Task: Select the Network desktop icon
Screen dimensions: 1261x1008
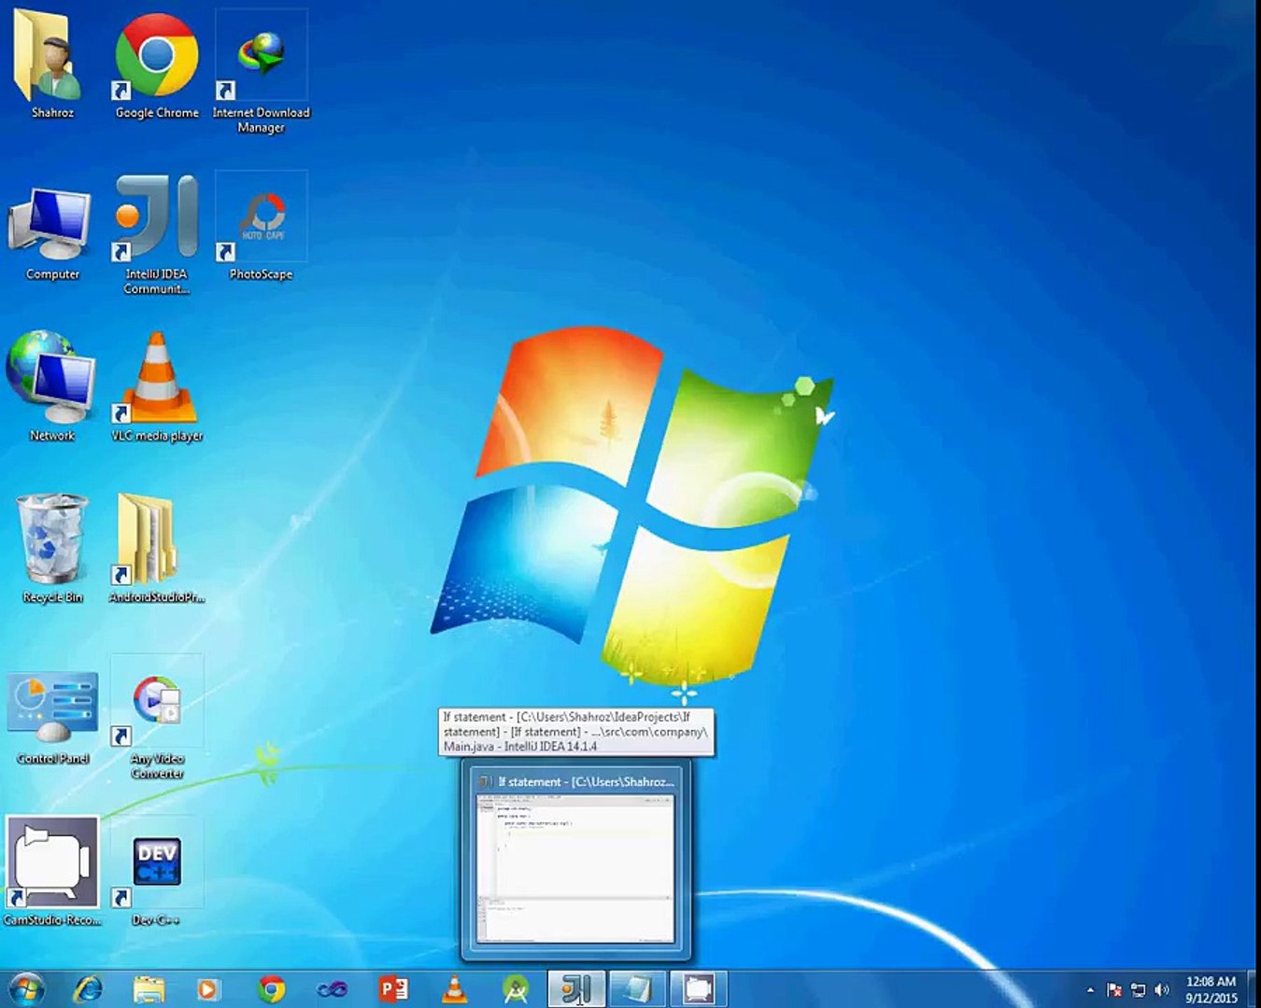Action: click(52, 386)
